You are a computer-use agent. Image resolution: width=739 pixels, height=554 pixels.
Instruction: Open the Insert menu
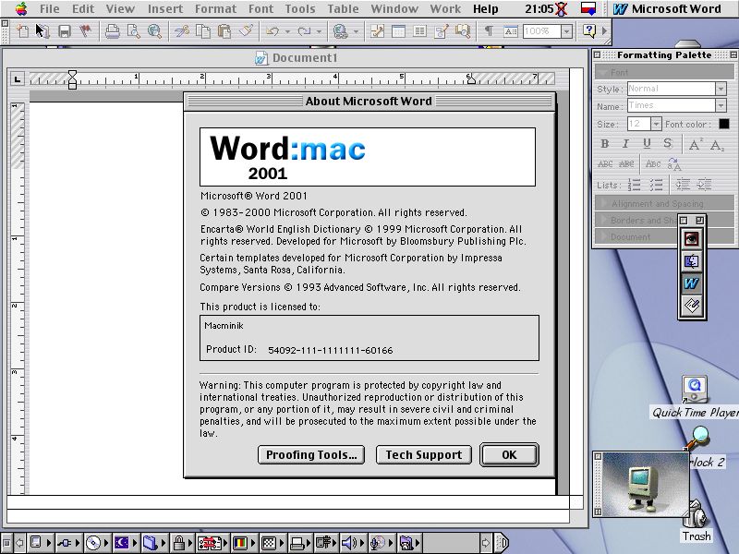pyautogui.click(x=165, y=8)
